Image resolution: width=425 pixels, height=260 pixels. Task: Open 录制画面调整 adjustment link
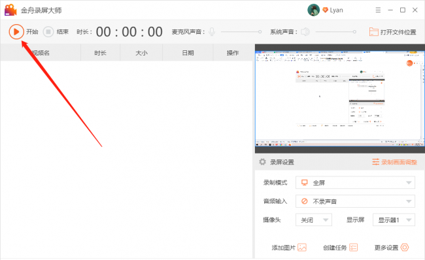click(x=399, y=162)
